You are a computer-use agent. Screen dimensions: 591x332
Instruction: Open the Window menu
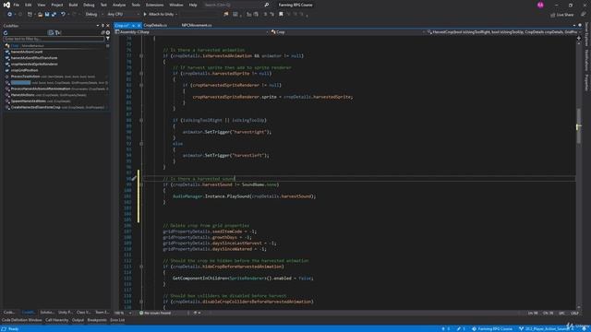176,5
